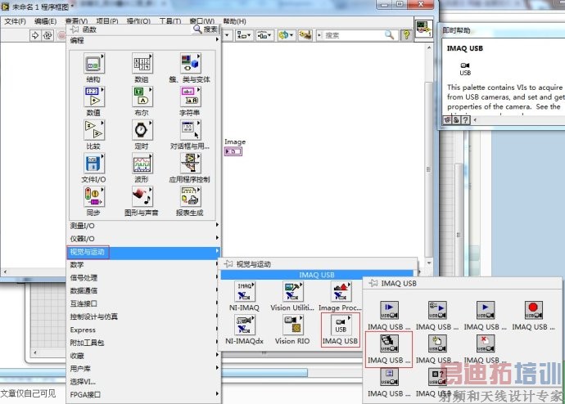Open the 波形 (Waveform) palette icon

coord(142,164)
